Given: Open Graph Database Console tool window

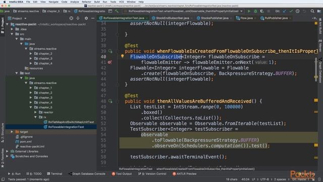Looking at the screenshot, I should [87, 174].
